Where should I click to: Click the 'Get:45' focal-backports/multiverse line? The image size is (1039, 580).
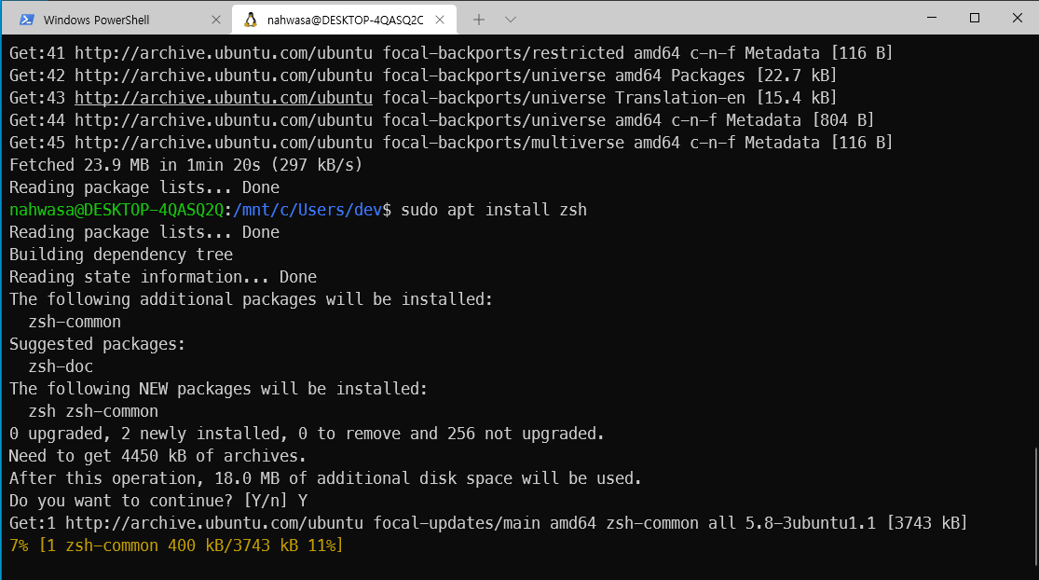click(451, 143)
